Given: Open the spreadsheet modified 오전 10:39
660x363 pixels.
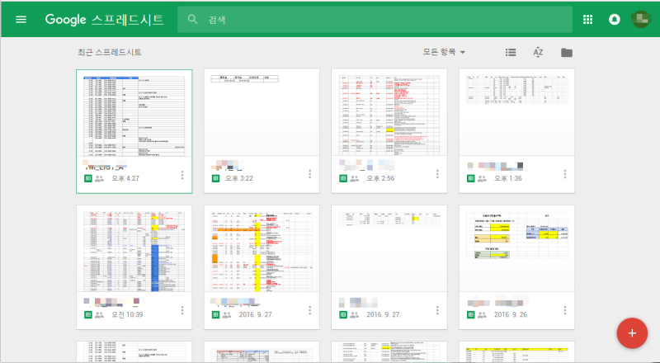Looking at the screenshot, I should 134,267.
